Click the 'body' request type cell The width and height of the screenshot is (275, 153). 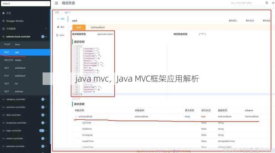pos(187,117)
